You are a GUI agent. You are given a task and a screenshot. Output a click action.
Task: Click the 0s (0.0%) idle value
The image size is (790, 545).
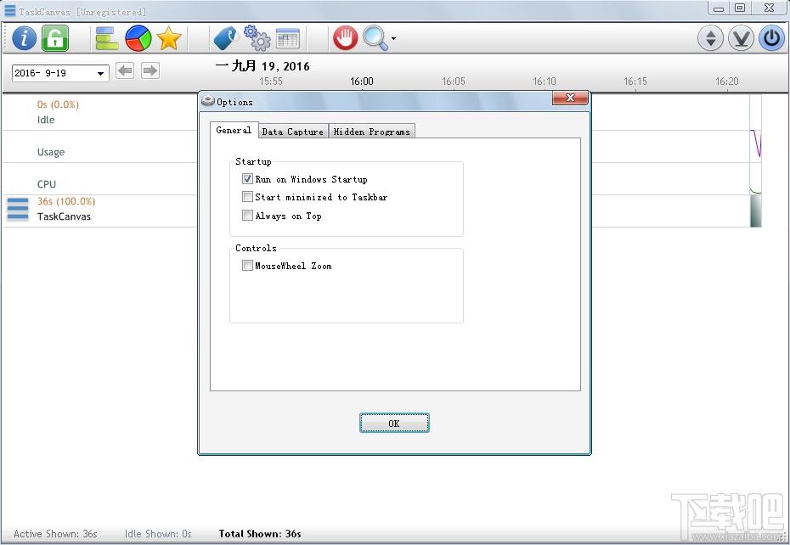[58, 104]
